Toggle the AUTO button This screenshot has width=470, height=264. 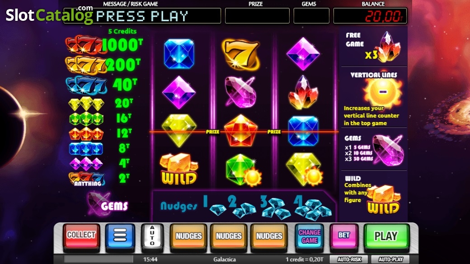(152, 236)
